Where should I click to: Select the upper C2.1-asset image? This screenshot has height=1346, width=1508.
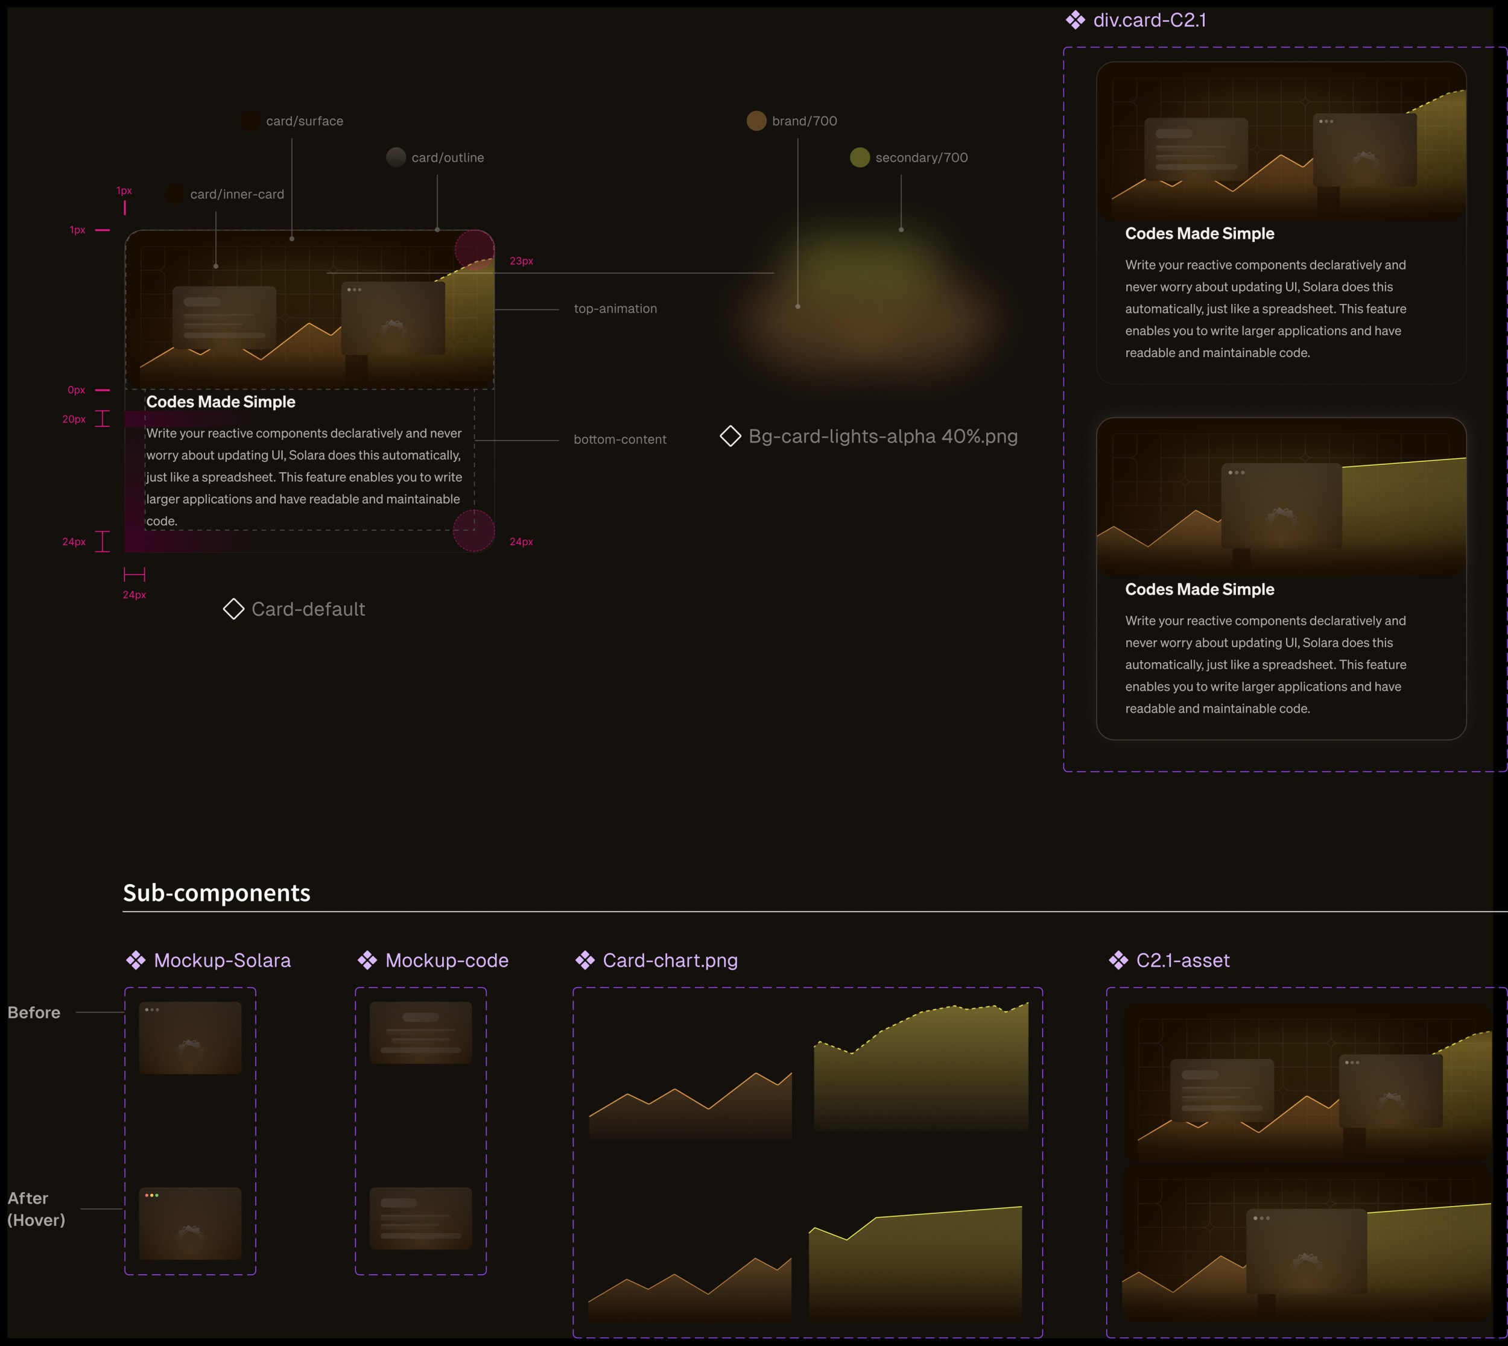(x=1308, y=1081)
